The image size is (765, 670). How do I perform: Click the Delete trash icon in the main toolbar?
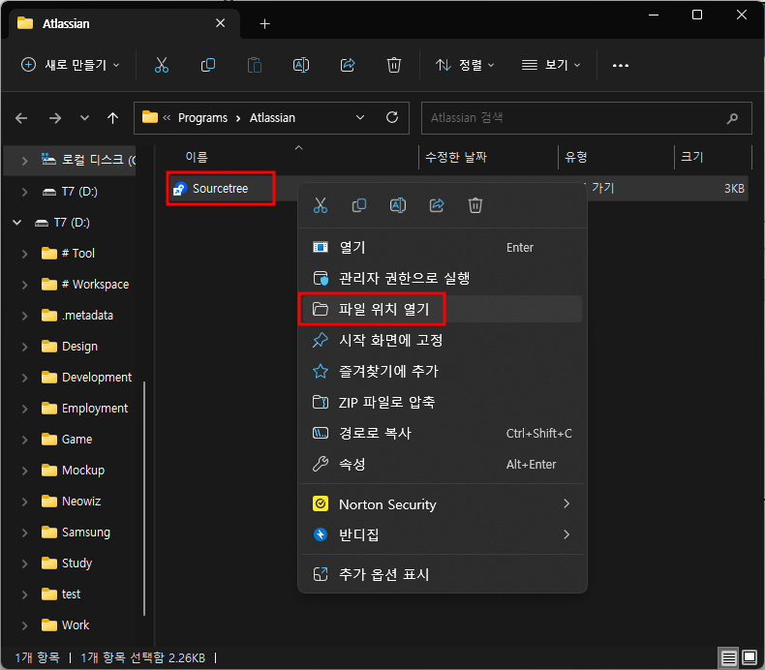coord(394,65)
